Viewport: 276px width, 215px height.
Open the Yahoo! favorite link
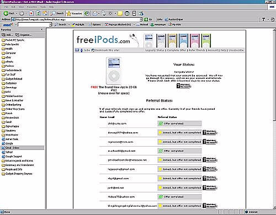click(7, 152)
